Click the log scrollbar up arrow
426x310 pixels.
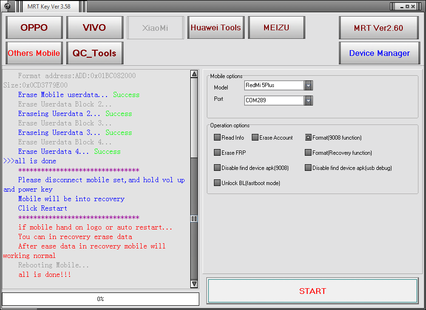tap(194, 74)
